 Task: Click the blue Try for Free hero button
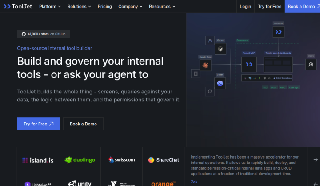tap(38, 124)
